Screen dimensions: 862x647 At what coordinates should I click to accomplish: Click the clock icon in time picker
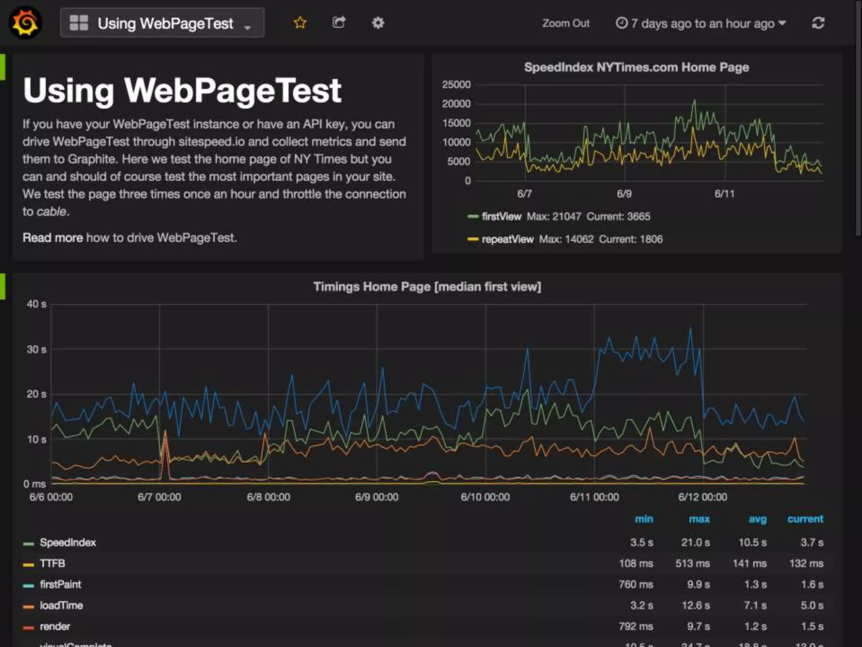pos(621,23)
